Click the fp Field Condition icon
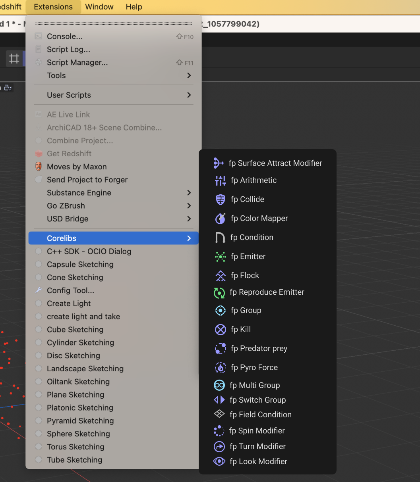This screenshot has width=420, height=482. 219,414
